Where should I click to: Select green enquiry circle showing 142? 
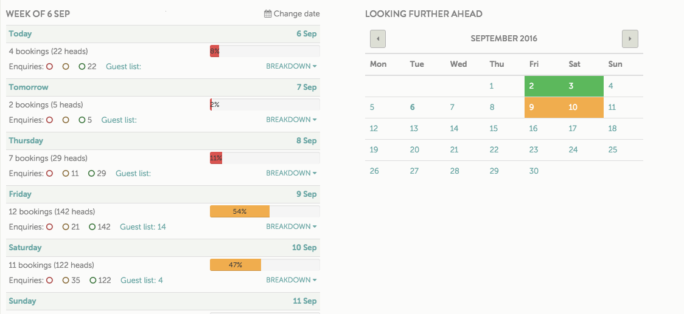[92, 227]
